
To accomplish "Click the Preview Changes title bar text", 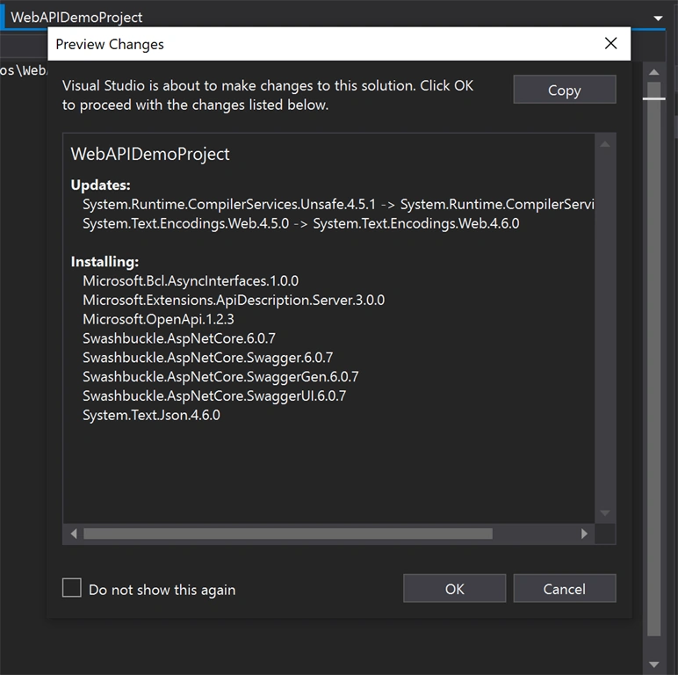I will click(110, 44).
